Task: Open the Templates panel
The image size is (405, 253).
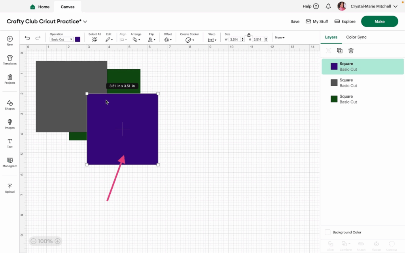Action: point(10,60)
